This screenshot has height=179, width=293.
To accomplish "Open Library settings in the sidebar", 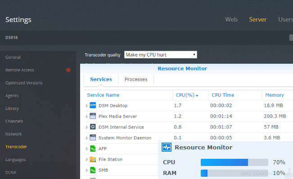I will pos(12,109).
